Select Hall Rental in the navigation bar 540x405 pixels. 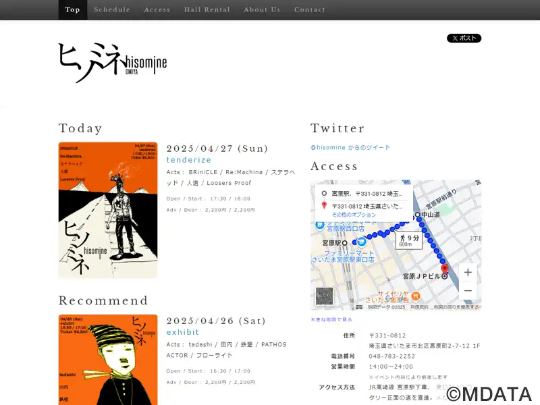(x=207, y=9)
